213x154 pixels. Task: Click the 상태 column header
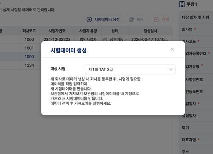tap(115, 31)
